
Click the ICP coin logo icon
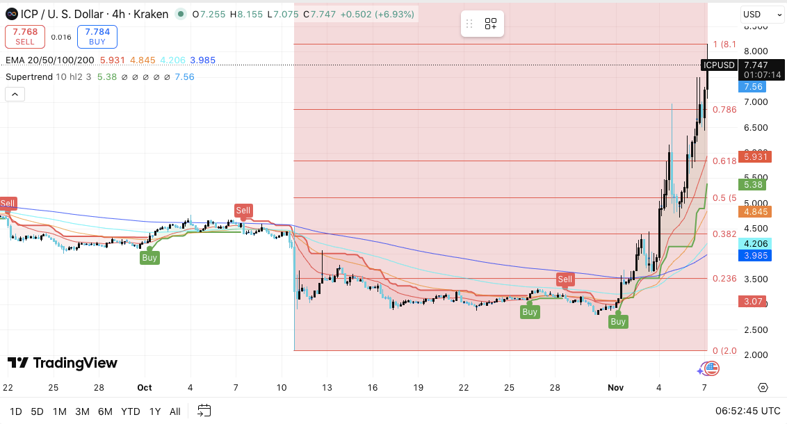click(x=11, y=14)
